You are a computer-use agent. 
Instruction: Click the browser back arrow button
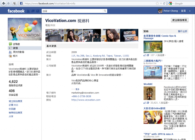point(4,3)
